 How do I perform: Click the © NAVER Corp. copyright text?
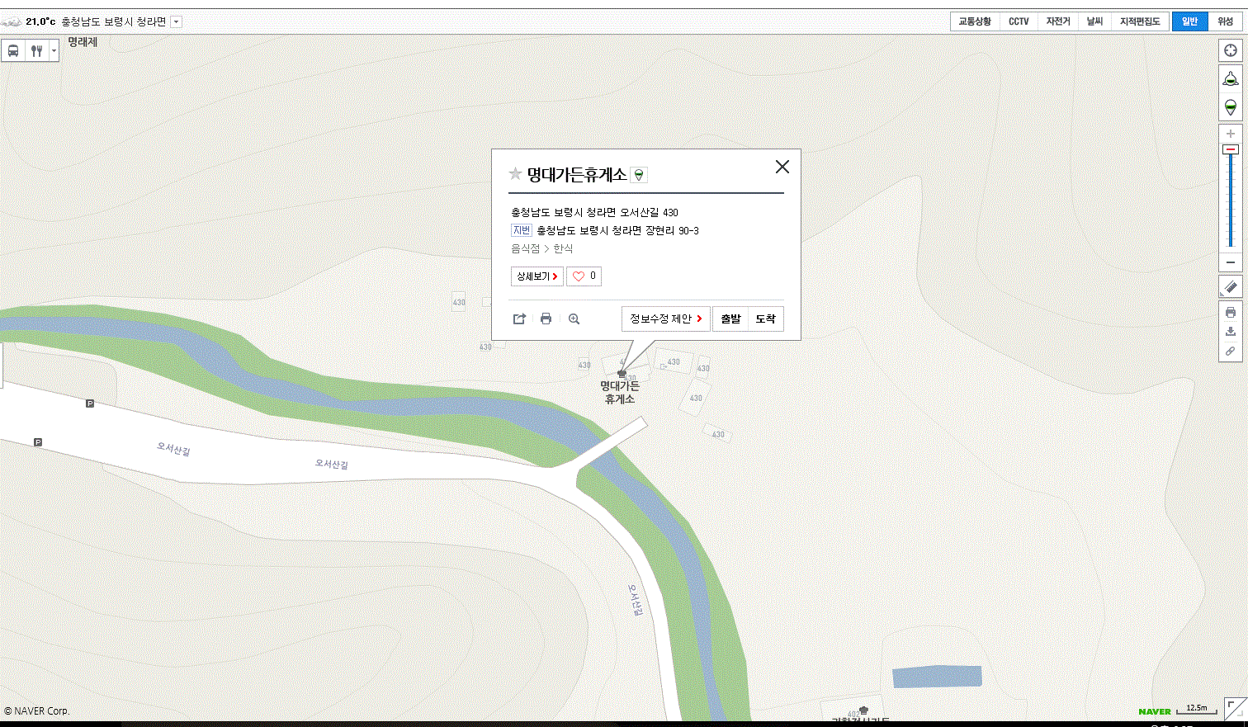click(36, 710)
